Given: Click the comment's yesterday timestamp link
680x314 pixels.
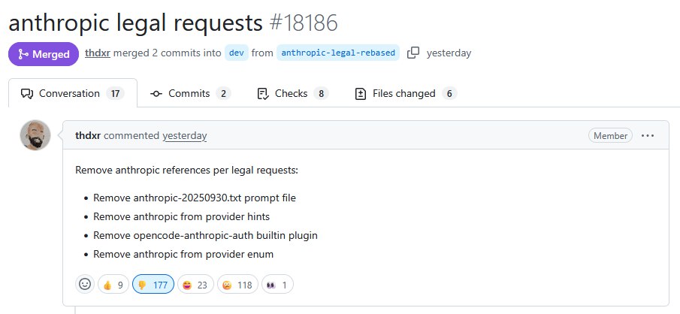Looking at the screenshot, I should click(x=184, y=136).
